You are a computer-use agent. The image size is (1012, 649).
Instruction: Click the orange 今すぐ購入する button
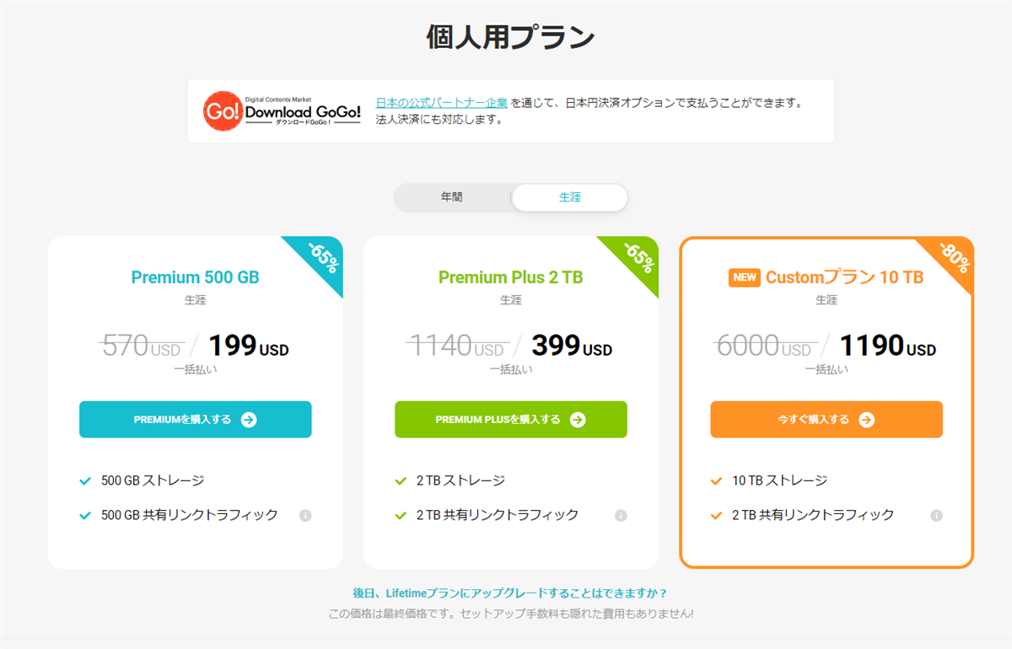826,420
